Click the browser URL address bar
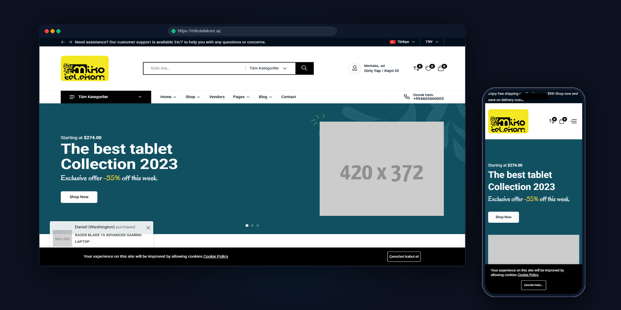Image resolution: width=621 pixels, height=310 pixels. (x=252, y=31)
